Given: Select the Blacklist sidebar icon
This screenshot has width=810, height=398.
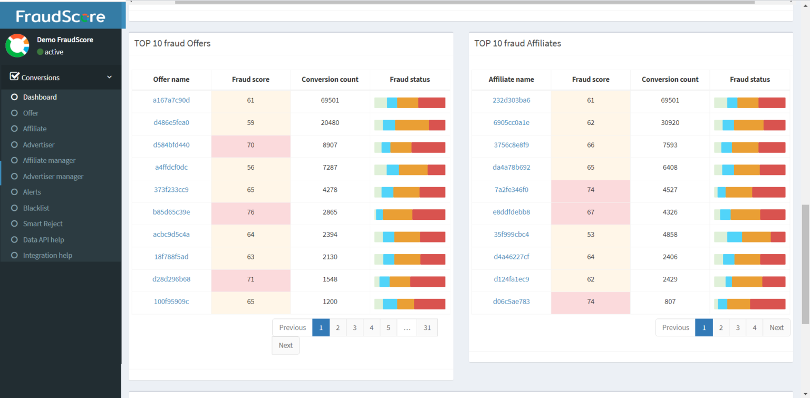Looking at the screenshot, I should tap(15, 208).
